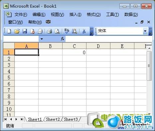
Task: Switch to the Sheet1 tab
Action: [x=35, y=119]
